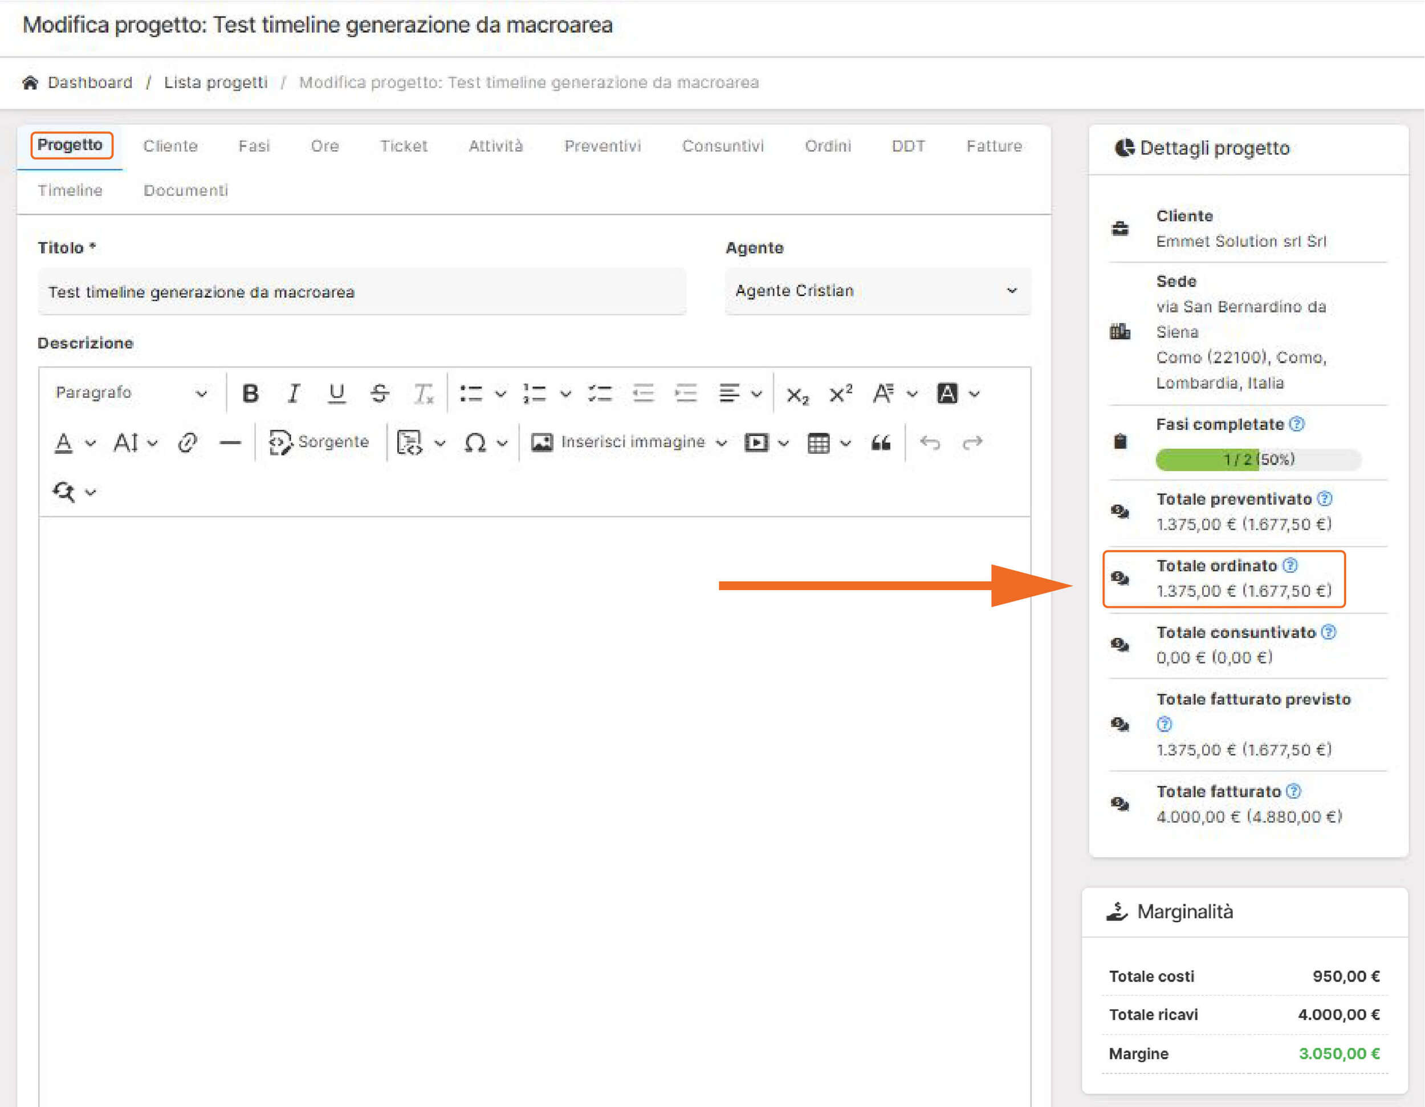Go to Lista progetti breadcrumb
Screen dimensions: 1425x1107
coord(215,82)
